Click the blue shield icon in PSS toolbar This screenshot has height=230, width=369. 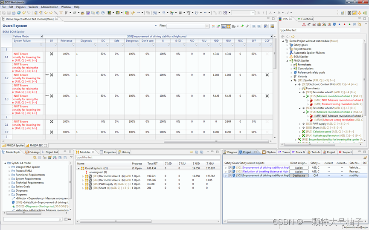pos(334,24)
